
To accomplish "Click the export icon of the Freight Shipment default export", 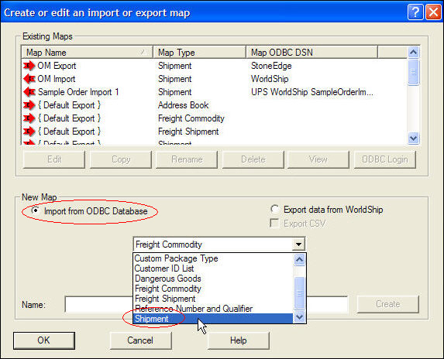I will pos(29,132).
